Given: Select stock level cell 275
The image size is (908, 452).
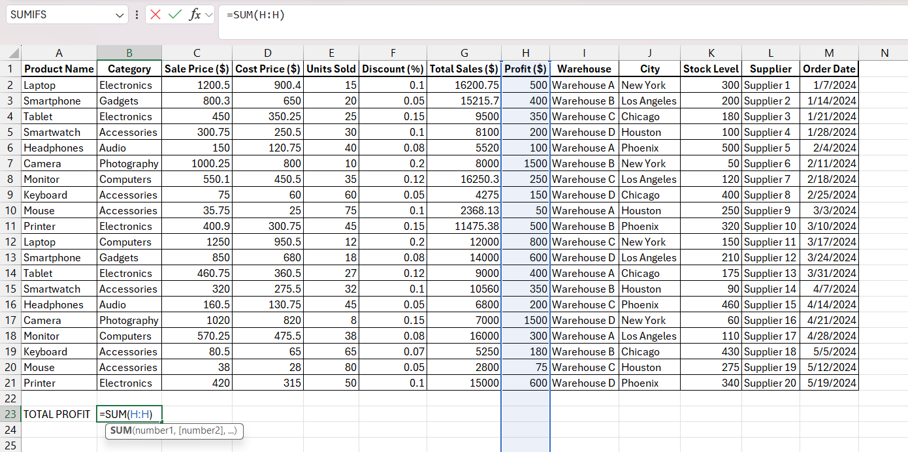Looking at the screenshot, I should pyautogui.click(x=711, y=367).
